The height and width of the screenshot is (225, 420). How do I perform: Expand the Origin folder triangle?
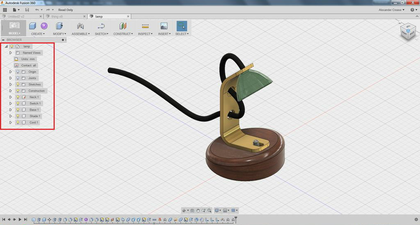(10, 72)
